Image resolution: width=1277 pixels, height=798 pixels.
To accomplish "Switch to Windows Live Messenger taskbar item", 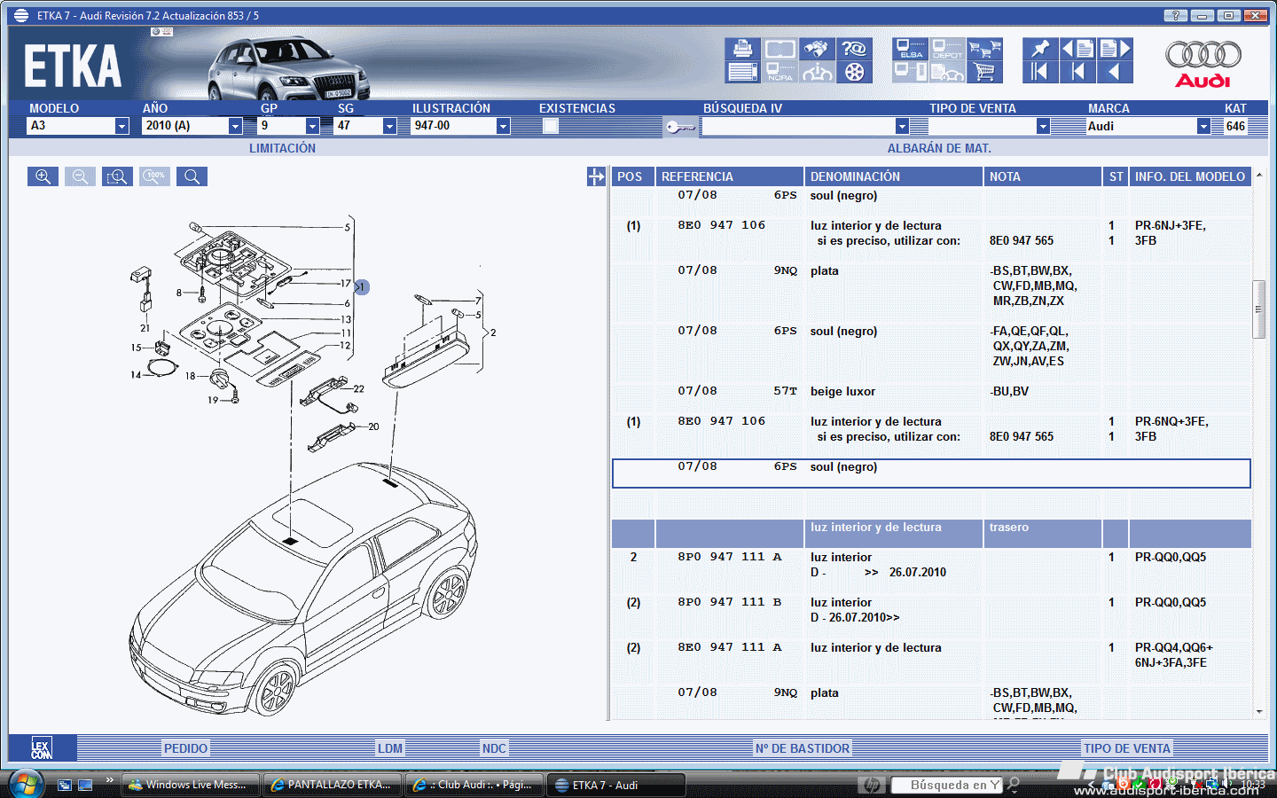I will click(x=192, y=785).
